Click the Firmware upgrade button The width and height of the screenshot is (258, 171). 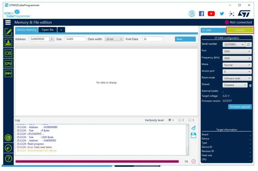[x=240, y=107]
